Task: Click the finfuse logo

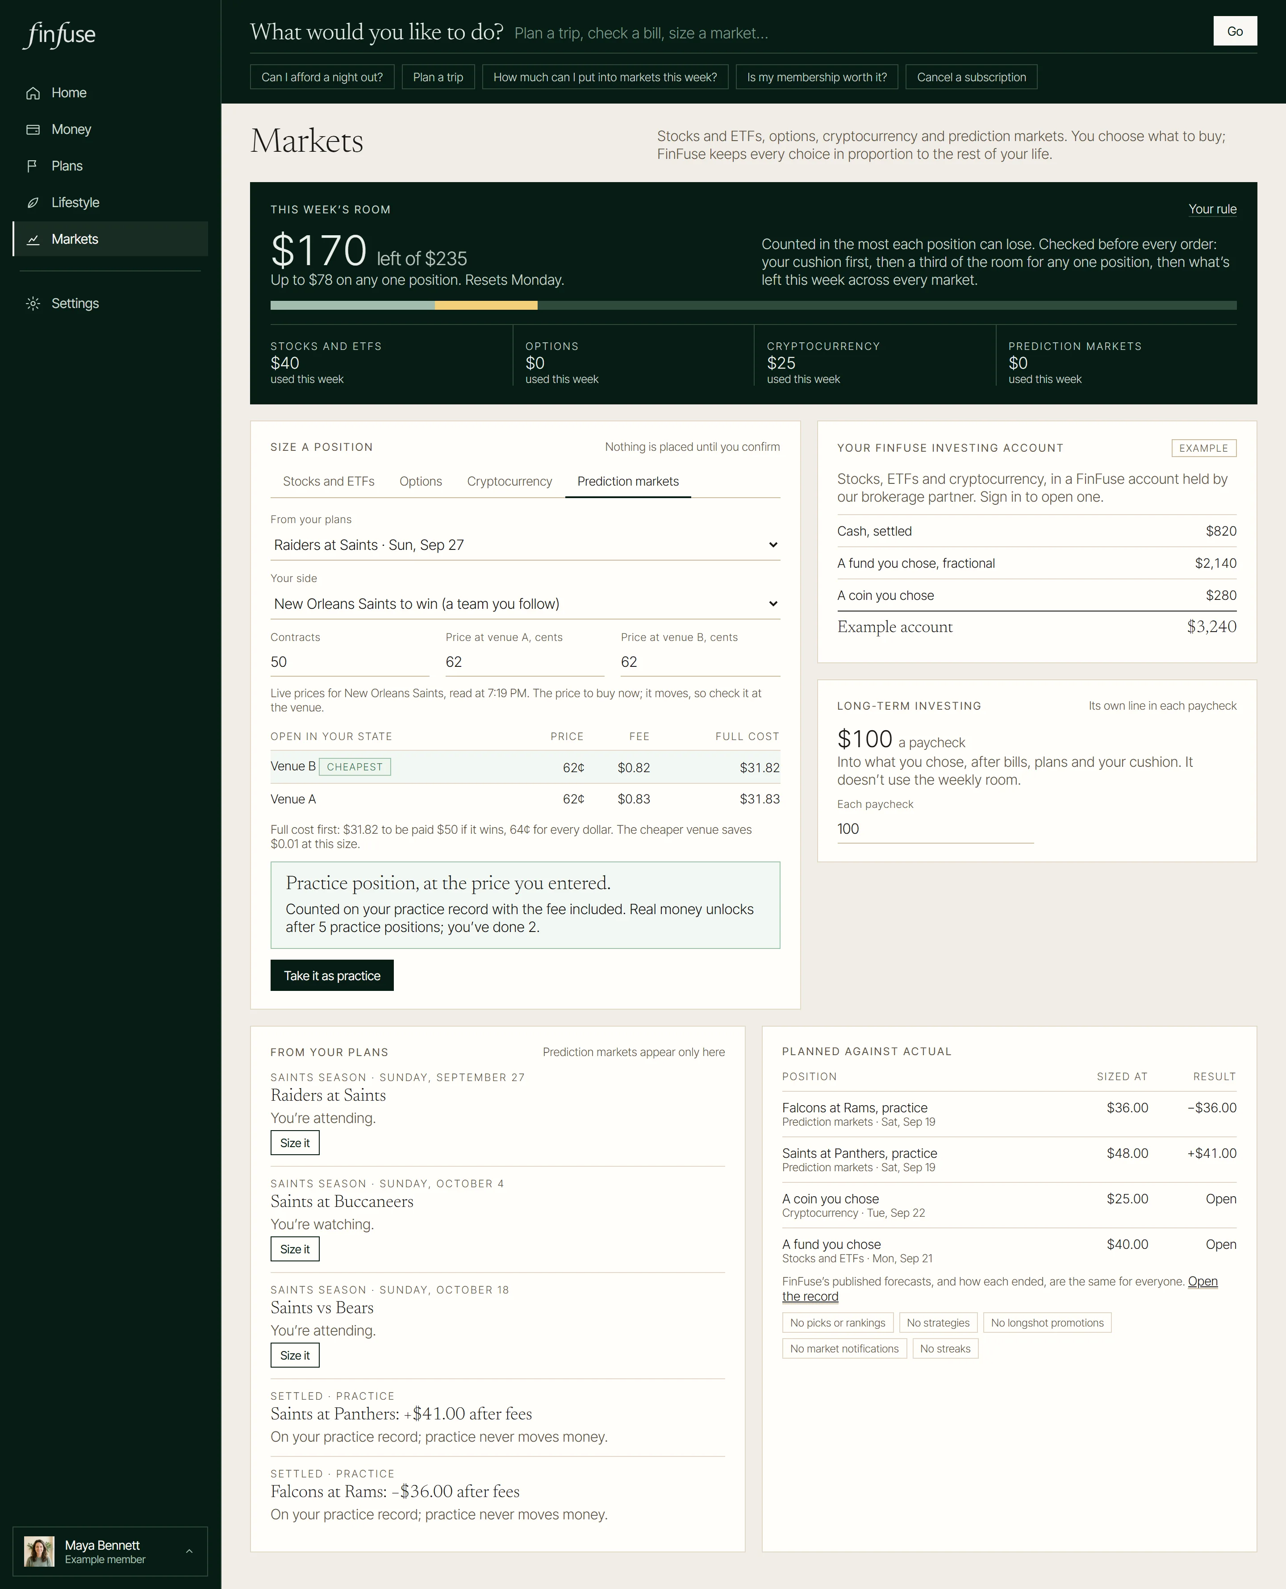Action: tap(59, 34)
